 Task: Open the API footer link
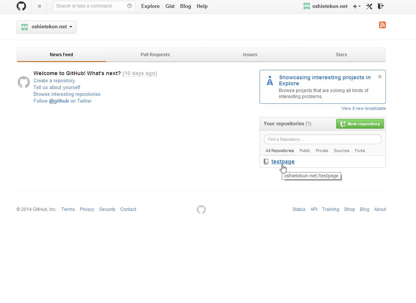(x=314, y=209)
